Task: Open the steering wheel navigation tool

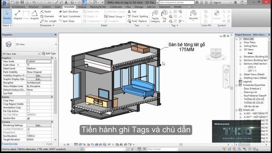Action: (x=226, y=71)
